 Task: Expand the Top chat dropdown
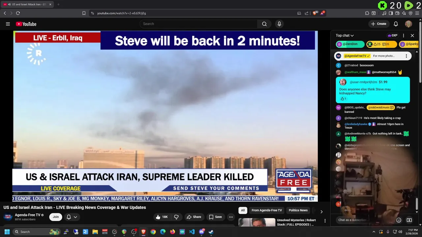coord(345,36)
